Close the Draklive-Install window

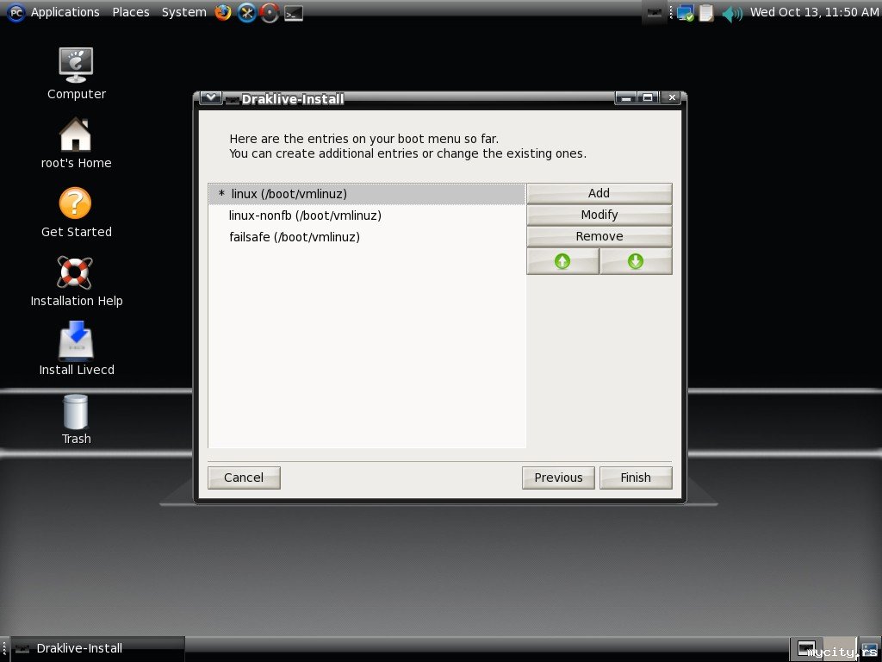pos(672,98)
